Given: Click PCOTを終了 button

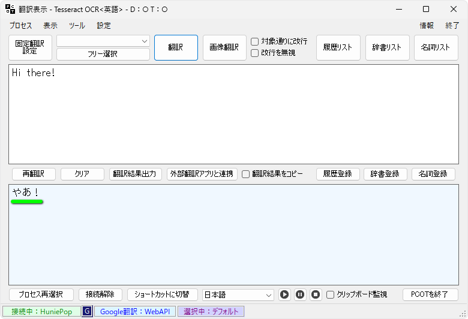Looking at the screenshot, I should click(x=430, y=295).
